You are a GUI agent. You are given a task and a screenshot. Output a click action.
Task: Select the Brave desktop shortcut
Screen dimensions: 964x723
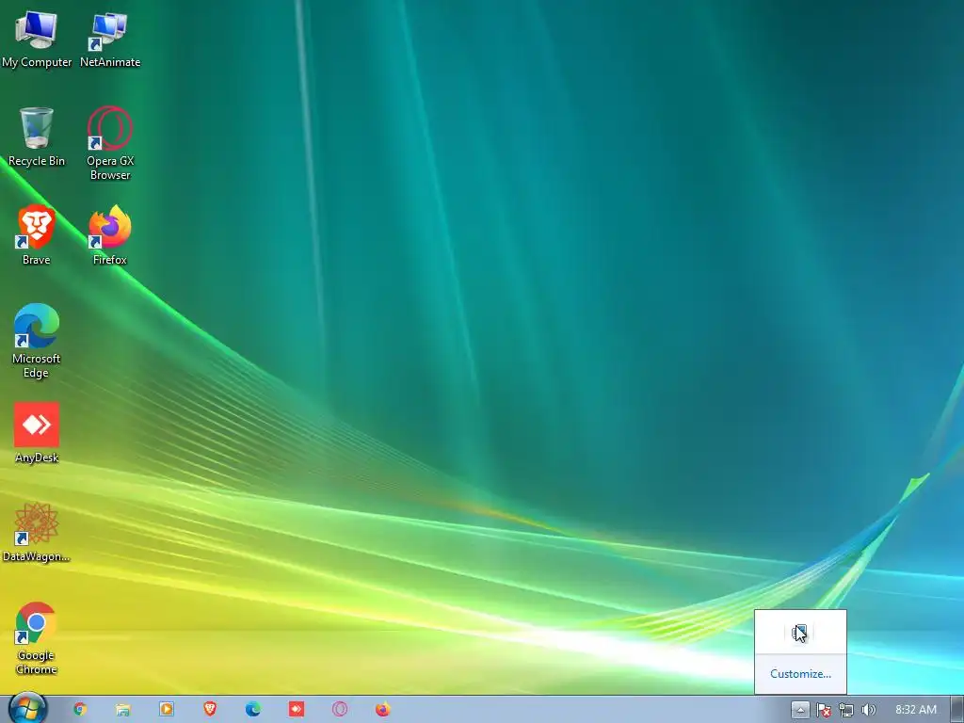click(37, 234)
